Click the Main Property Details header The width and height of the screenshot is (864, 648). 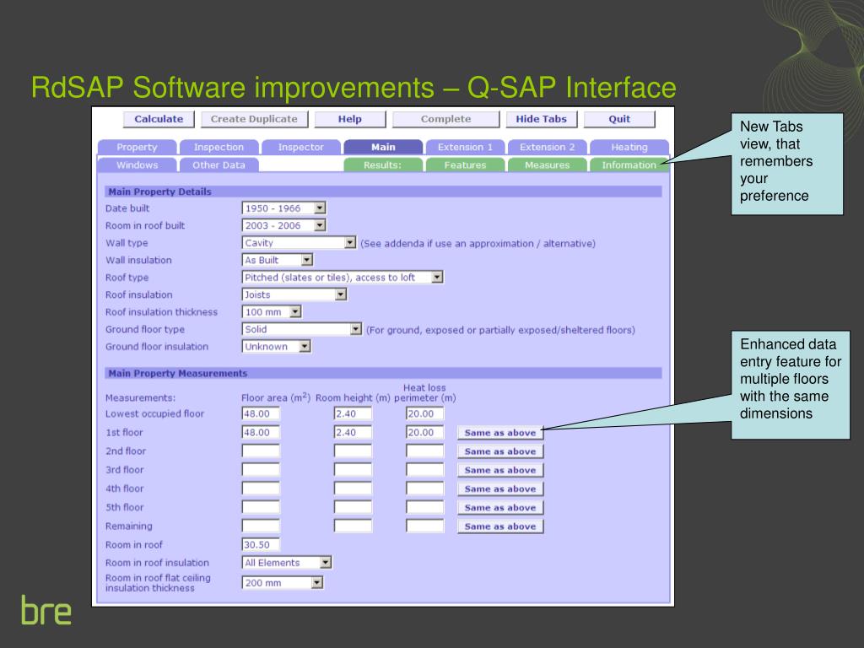(383, 192)
